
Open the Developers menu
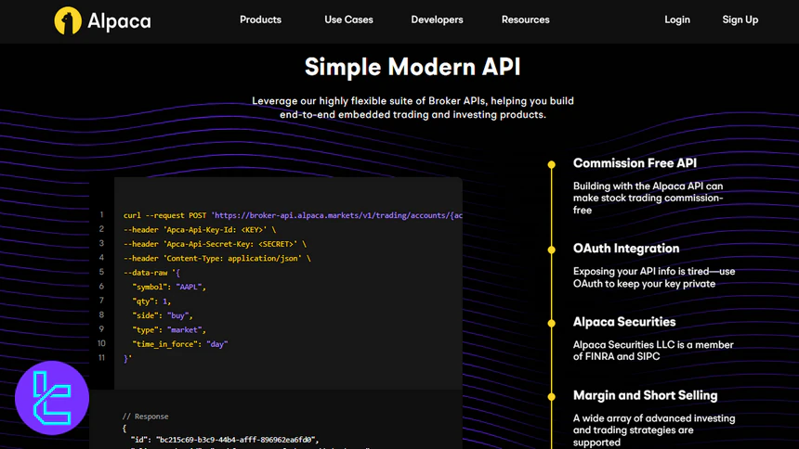pyautogui.click(x=437, y=19)
